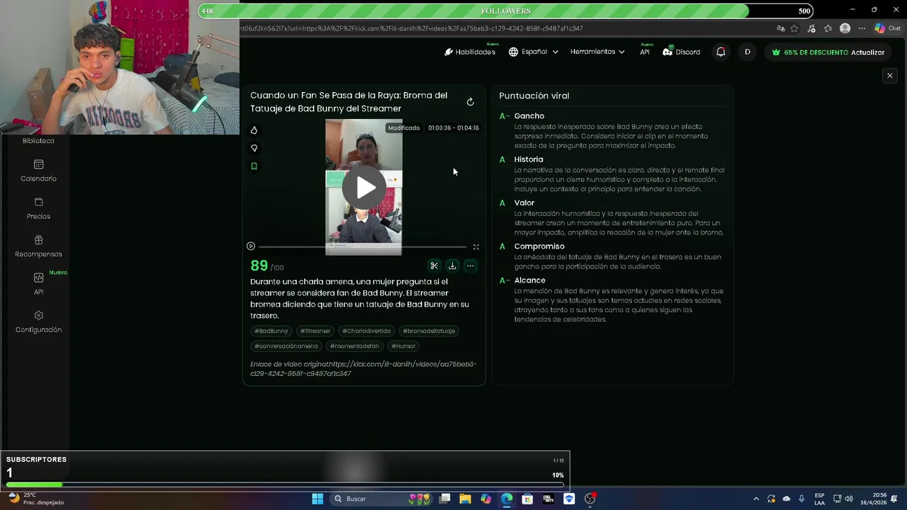This screenshot has width=907, height=510.
Task: Select the #BadBunny hashtag
Action: pyautogui.click(x=271, y=331)
